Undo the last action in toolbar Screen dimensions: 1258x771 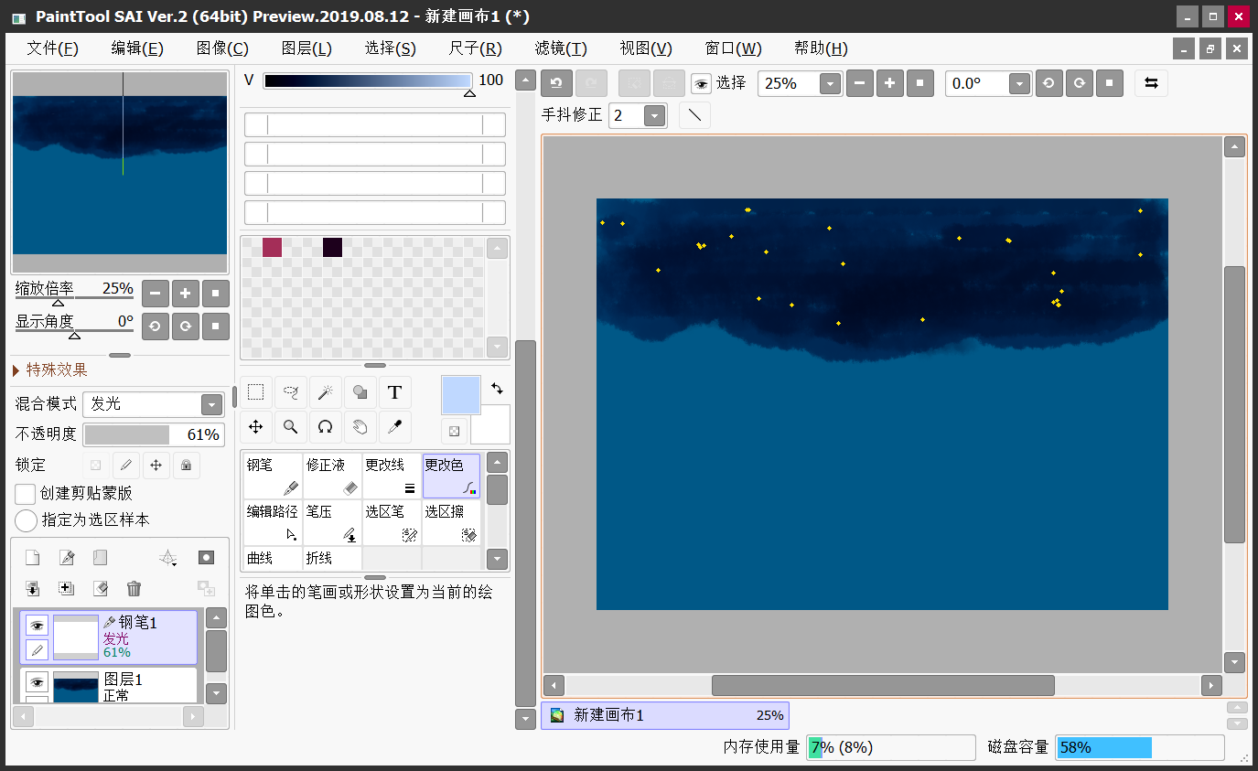pos(556,83)
